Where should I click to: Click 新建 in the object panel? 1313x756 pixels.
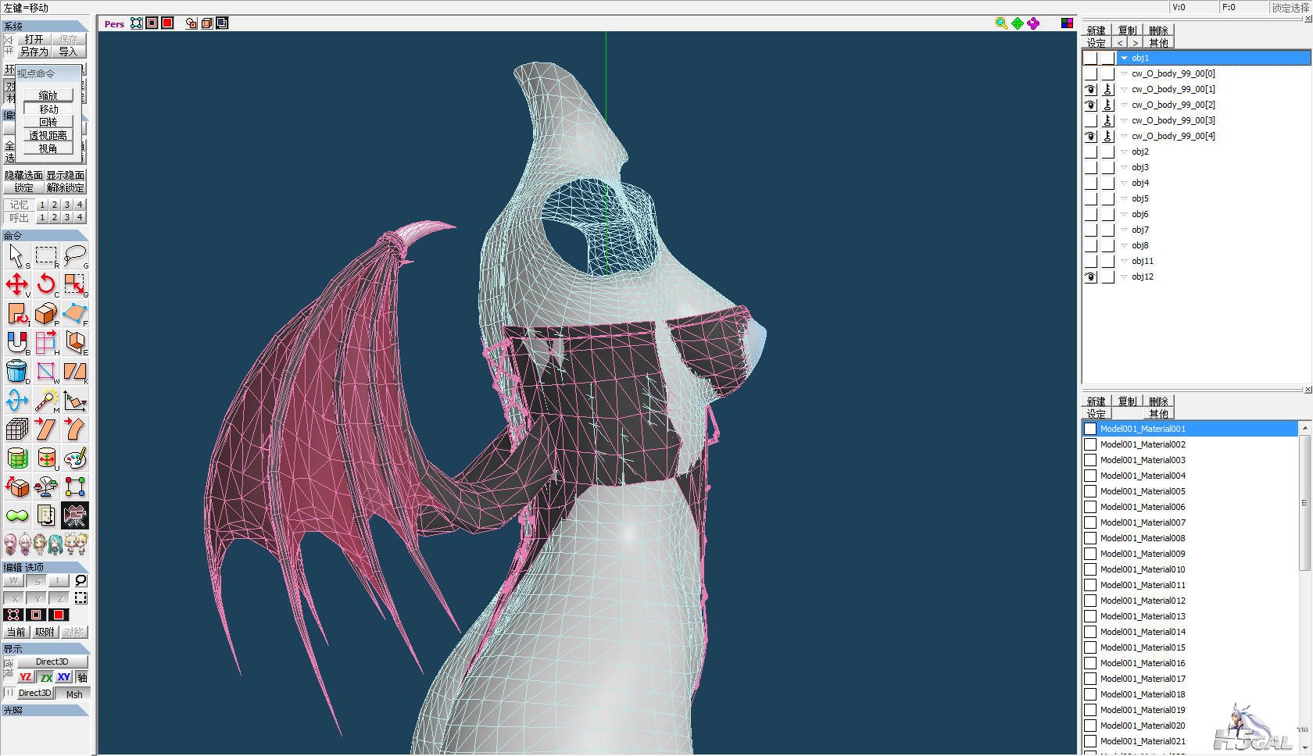pyautogui.click(x=1097, y=30)
